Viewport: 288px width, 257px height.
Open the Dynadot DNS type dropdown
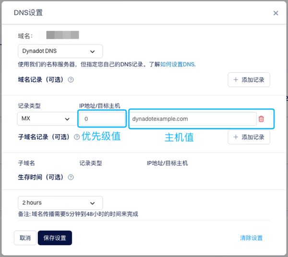pyautogui.click(x=60, y=51)
